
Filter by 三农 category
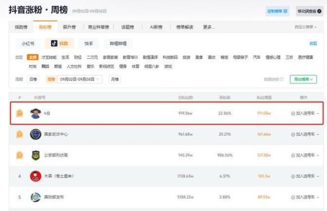[x=289, y=57]
